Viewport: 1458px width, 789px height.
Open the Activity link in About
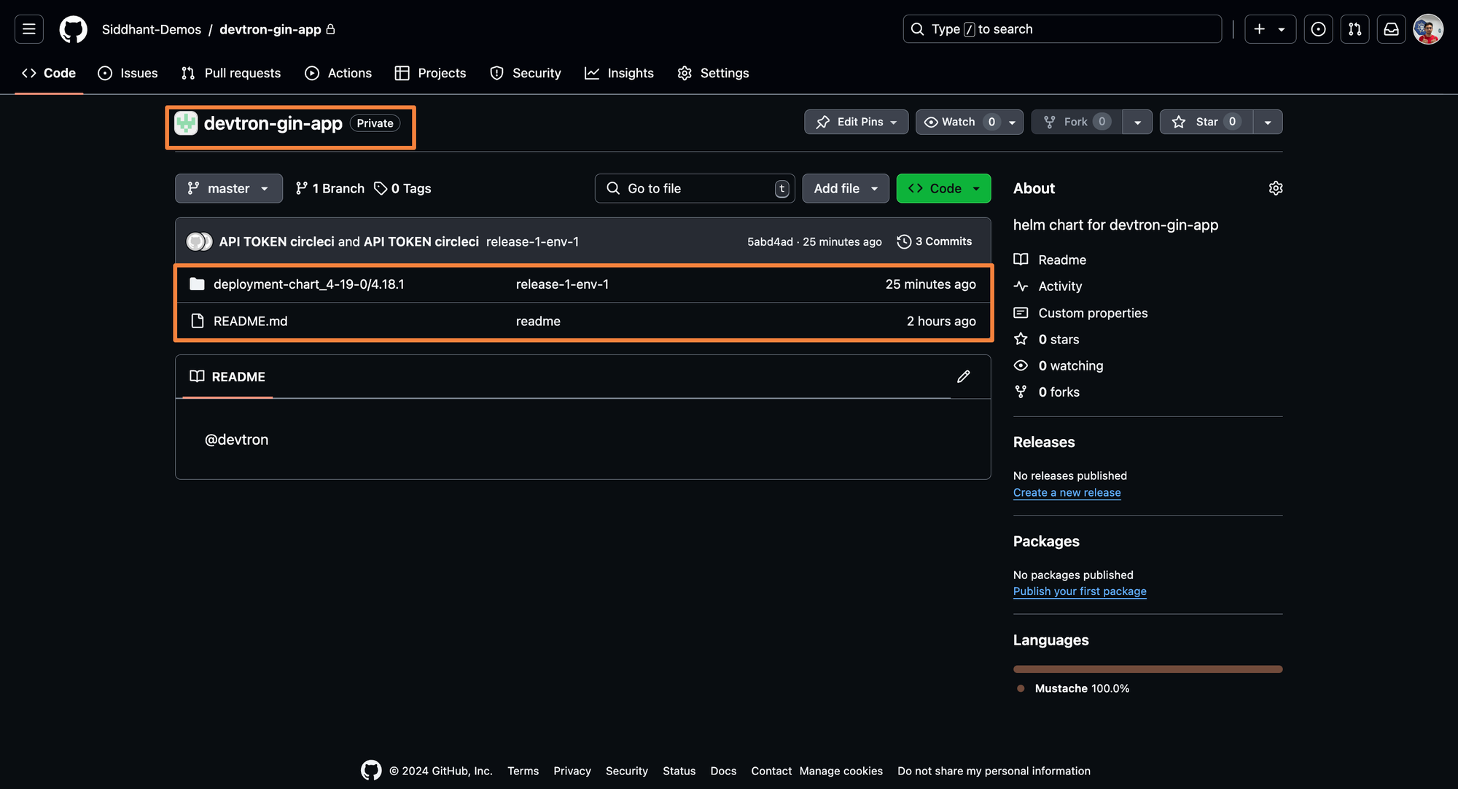1048,286
